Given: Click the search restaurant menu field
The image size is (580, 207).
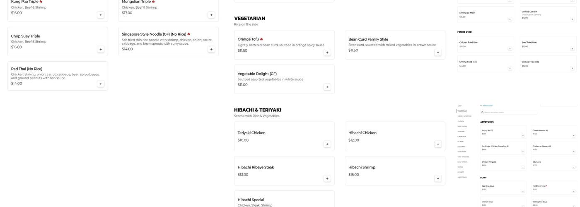Looking at the screenshot, I should coord(510,112).
